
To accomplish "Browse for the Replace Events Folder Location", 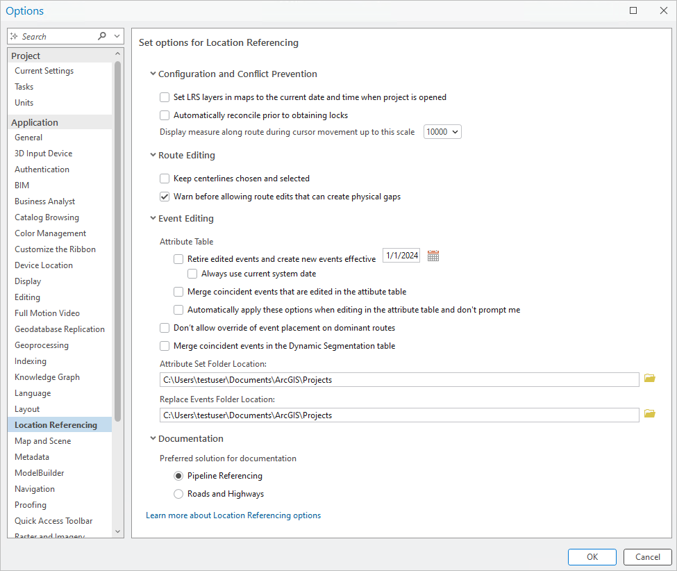I will click(649, 414).
